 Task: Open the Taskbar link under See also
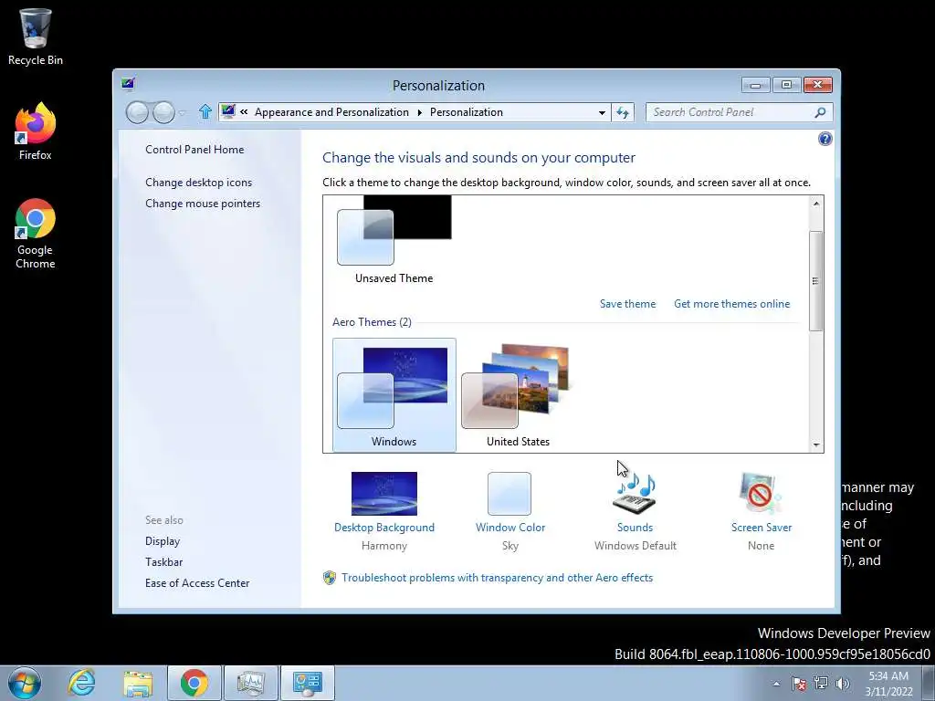pyautogui.click(x=164, y=562)
